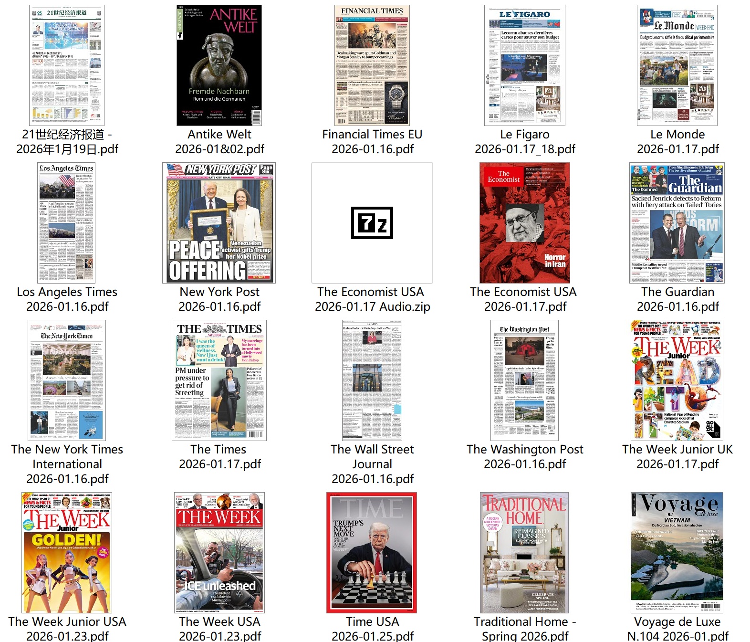Open the Le Monde PDF thumbnail
Screen dimensions: 750x642
click(677, 65)
